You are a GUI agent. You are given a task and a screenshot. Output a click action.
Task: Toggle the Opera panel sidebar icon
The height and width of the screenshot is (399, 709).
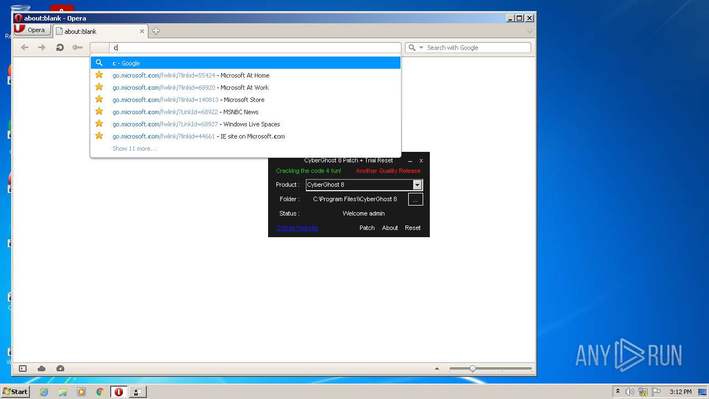coord(23,369)
